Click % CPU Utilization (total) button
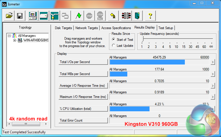The image size is (221, 137). 83,109
